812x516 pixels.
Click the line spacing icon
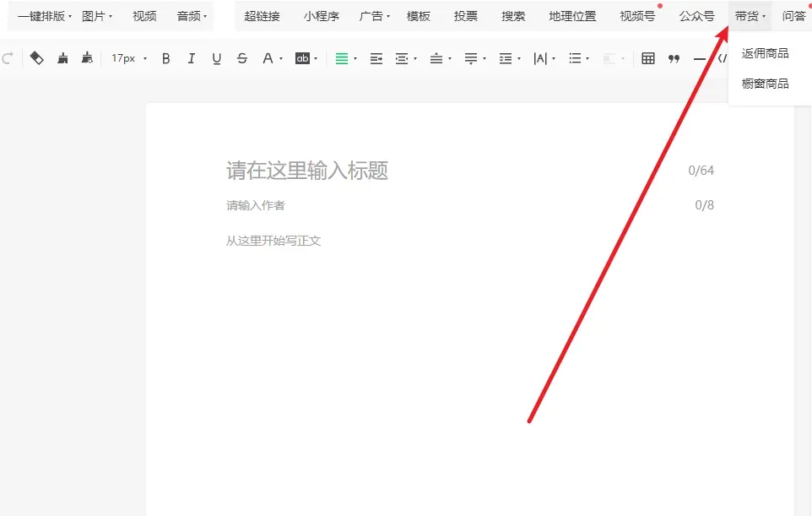(x=506, y=58)
